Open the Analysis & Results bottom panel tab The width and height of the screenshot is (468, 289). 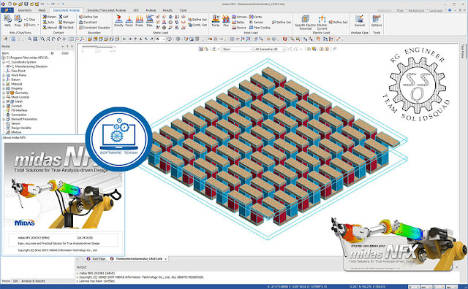[33, 281]
